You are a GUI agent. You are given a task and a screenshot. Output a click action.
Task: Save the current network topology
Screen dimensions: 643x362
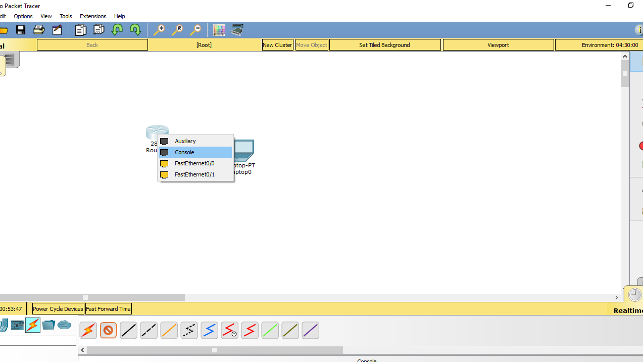coord(21,30)
